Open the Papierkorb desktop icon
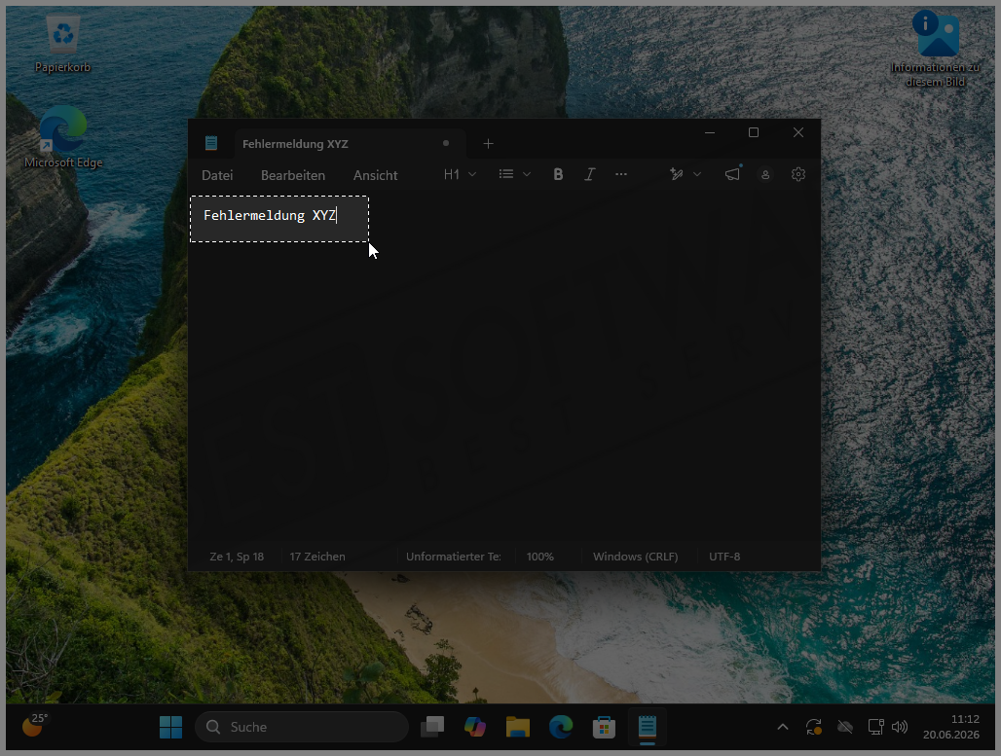This screenshot has width=1001, height=756. (x=62, y=44)
